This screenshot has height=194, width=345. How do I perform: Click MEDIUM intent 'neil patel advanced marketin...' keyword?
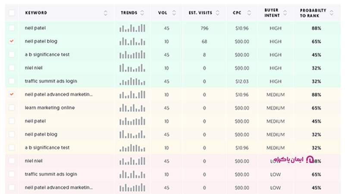tap(59, 94)
